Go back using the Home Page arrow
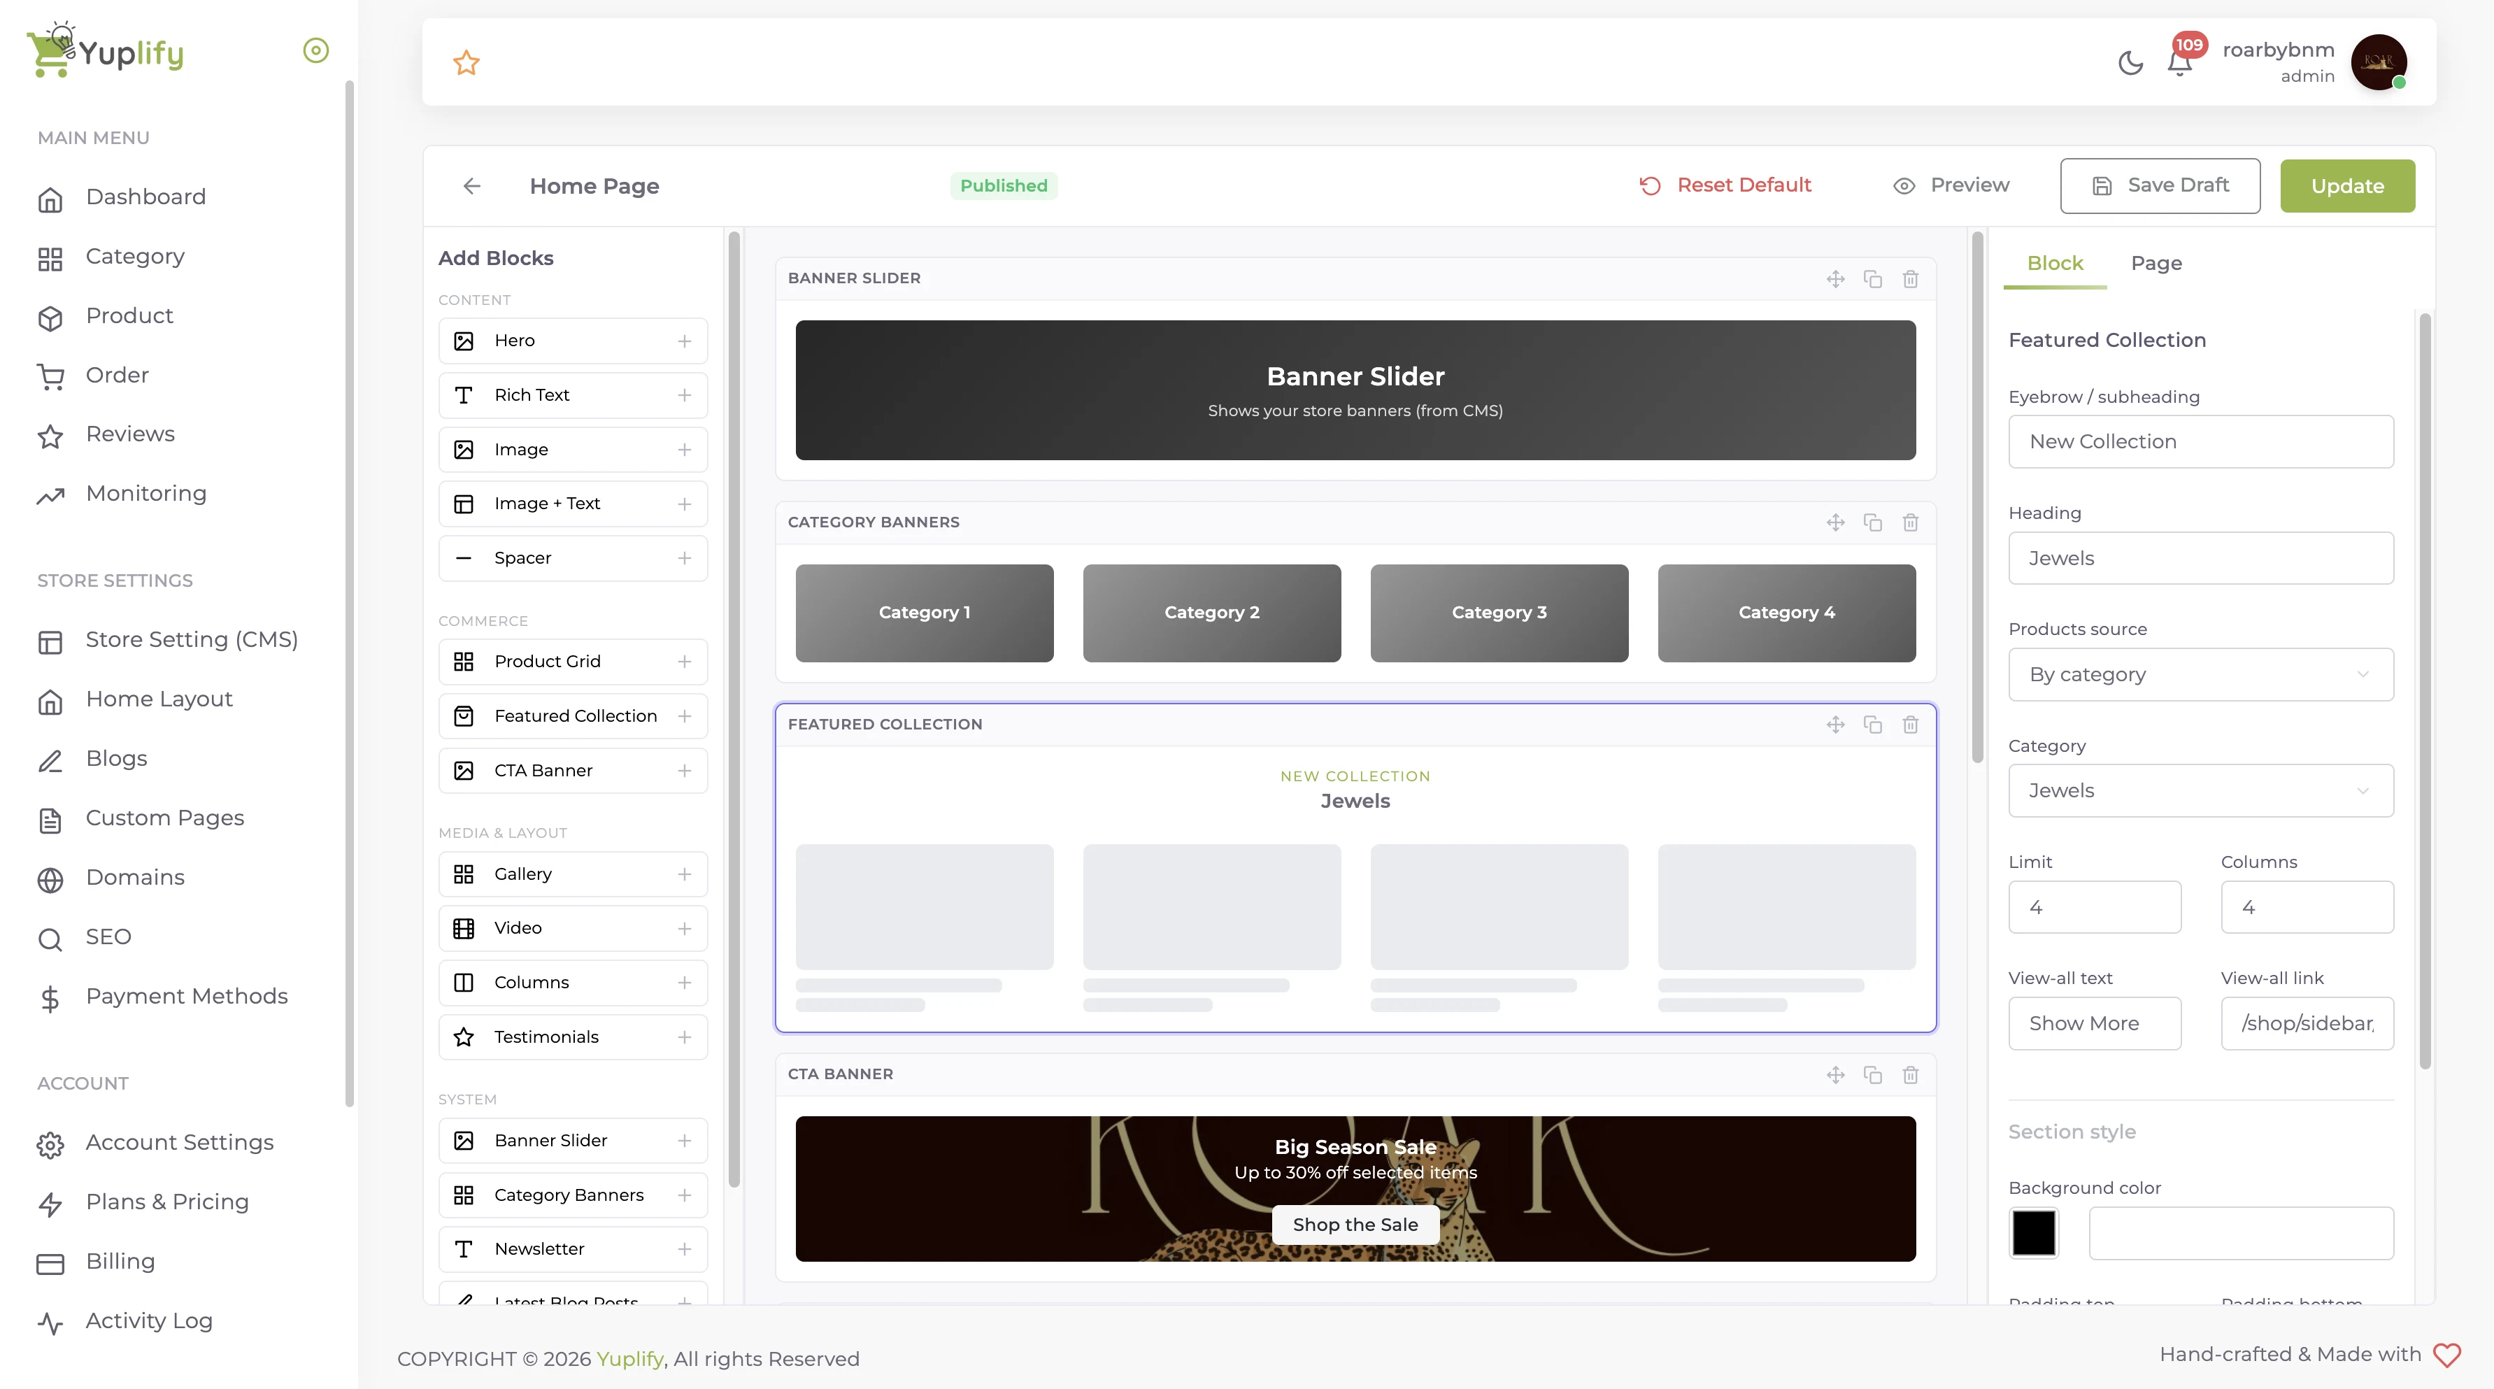 click(471, 186)
